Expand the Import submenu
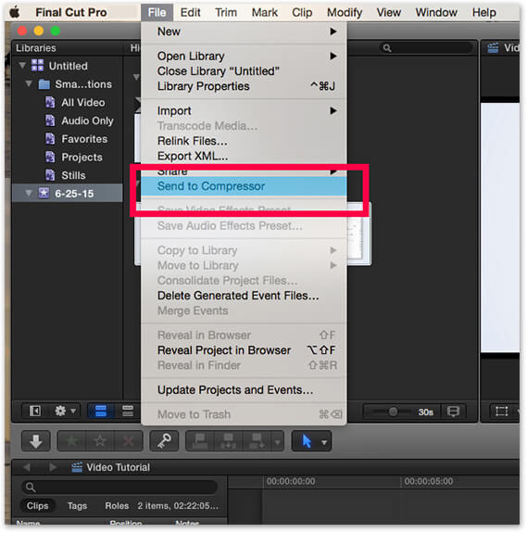This screenshot has height=533, width=527. 244,111
